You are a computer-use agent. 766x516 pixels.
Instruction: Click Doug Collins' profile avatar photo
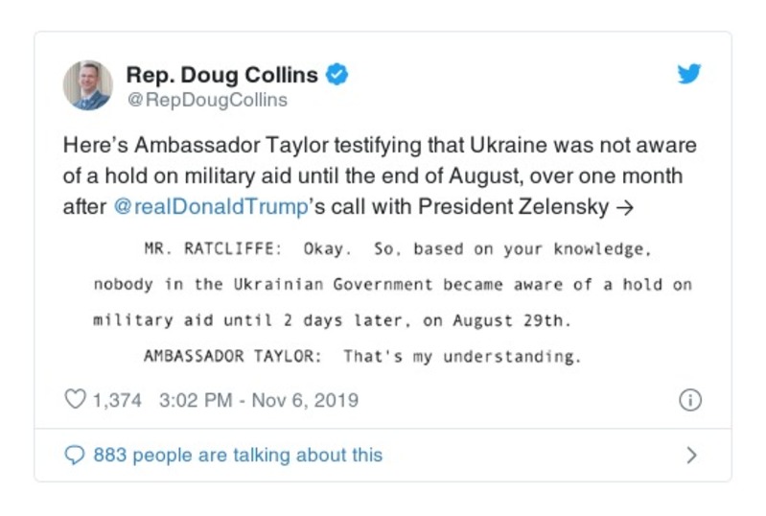pos(88,85)
